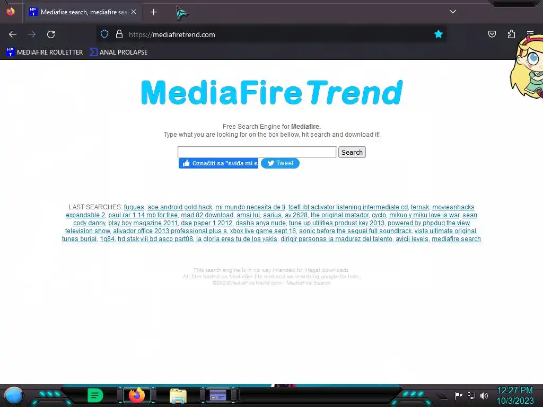Image resolution: width=543 pixels, height=407 pixels.
Task: Open 'sonic before the sequel full soundtrack' link
Action: (355, 231)
